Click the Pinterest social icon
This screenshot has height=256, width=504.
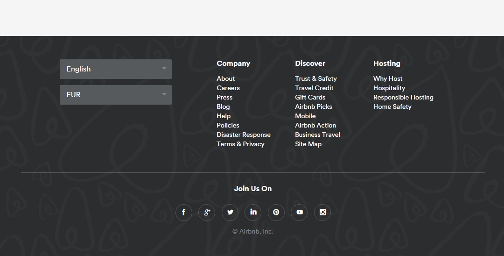pos(276,213)
